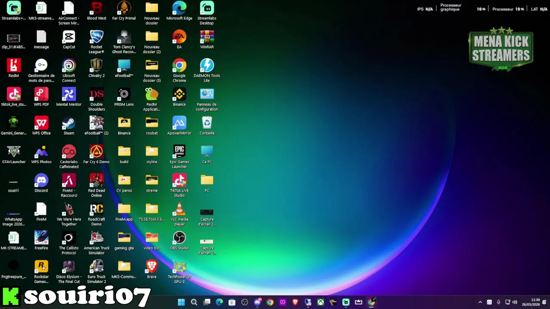Open Xbox app from taskbar
This screenshot has width=550, height=309.
[x=321, y=302]
